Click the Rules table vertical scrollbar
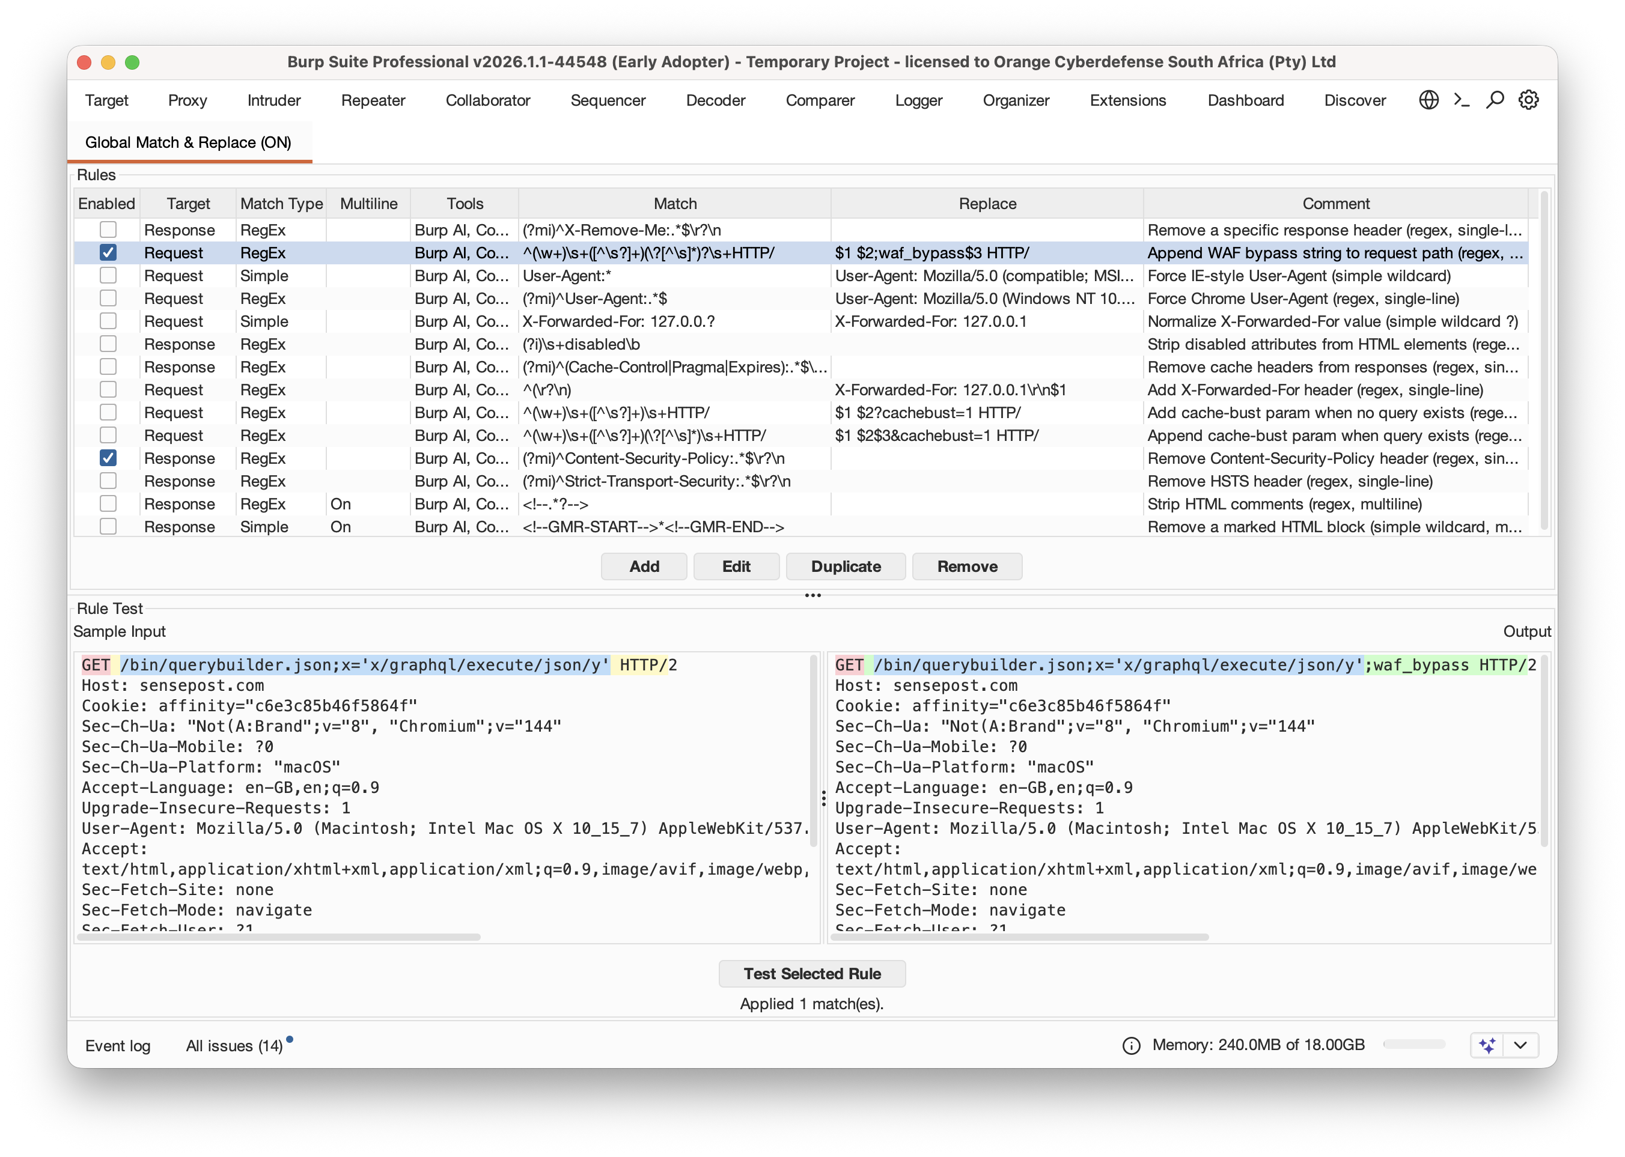Viewport: 1625px width, 1157px height. click(1544, 360)
